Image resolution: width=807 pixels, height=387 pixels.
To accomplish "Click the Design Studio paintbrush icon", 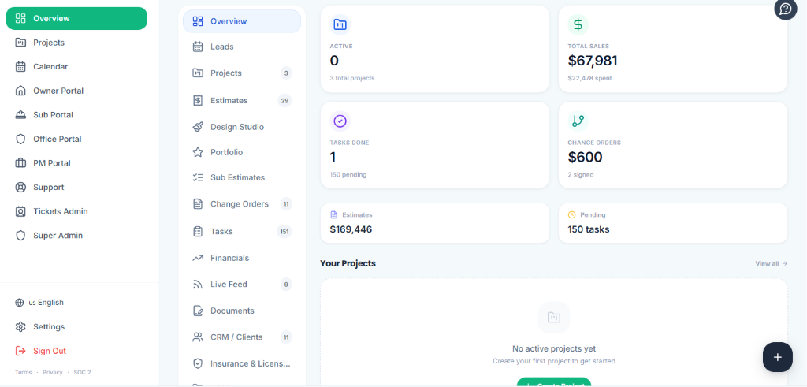I will click(198, 127).
